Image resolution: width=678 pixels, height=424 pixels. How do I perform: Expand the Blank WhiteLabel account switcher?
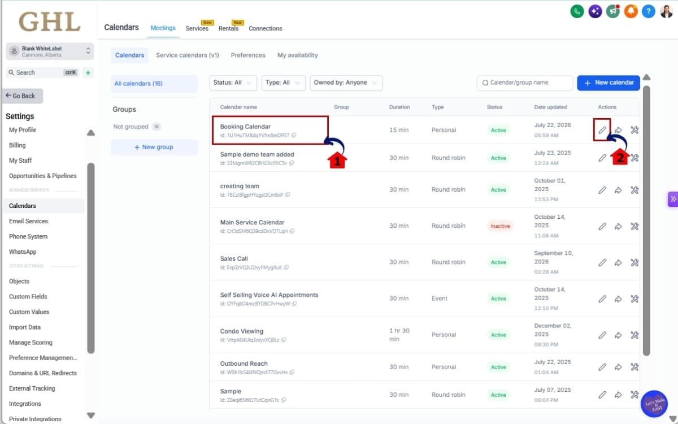click(50, 51)
